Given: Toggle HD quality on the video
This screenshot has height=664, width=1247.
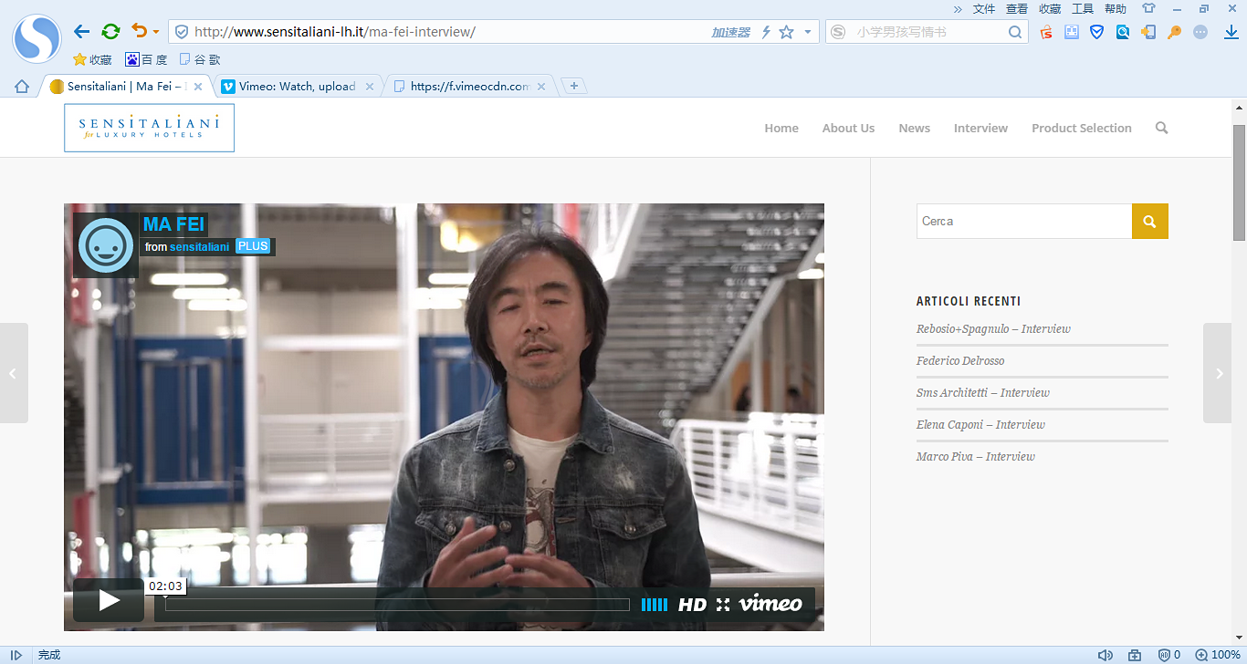Looking at the screenshot, I should click(x=693, y=605).
